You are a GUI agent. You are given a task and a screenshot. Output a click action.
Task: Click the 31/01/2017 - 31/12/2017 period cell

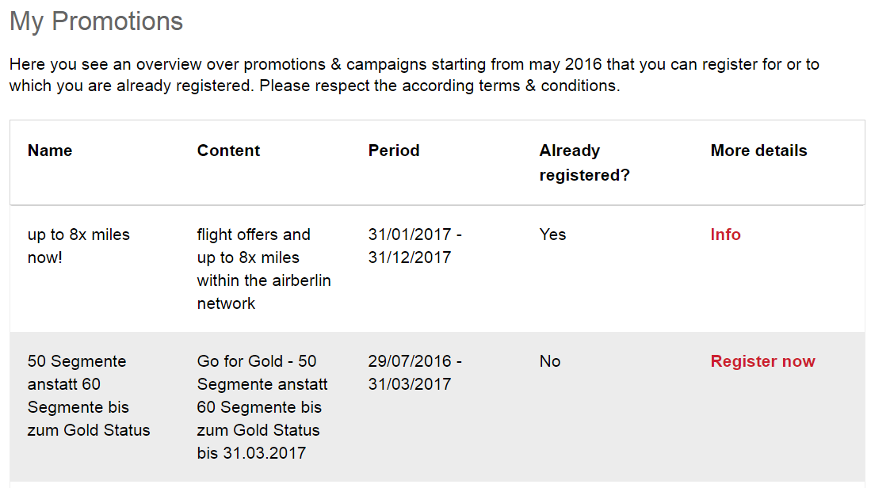click(415, 246)
